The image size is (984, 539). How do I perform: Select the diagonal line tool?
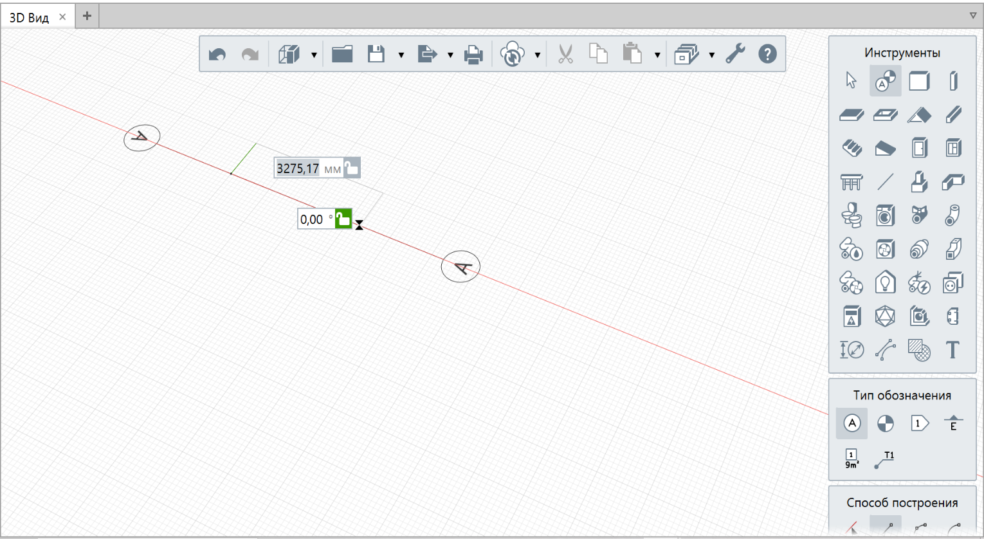(886, 182)
